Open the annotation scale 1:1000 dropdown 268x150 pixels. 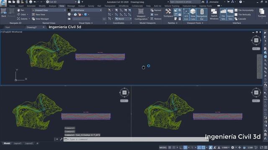click(x=226, y=147)
